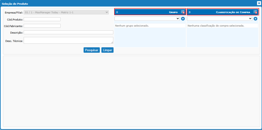Add purchase classification with plus icon
This screenshot has height=130, width=262.
pyautogui.click(x=255, y=19)
